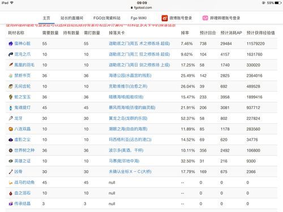Click the 需打数量 column header
Screen dimensions: 283x212
(92, 33)
